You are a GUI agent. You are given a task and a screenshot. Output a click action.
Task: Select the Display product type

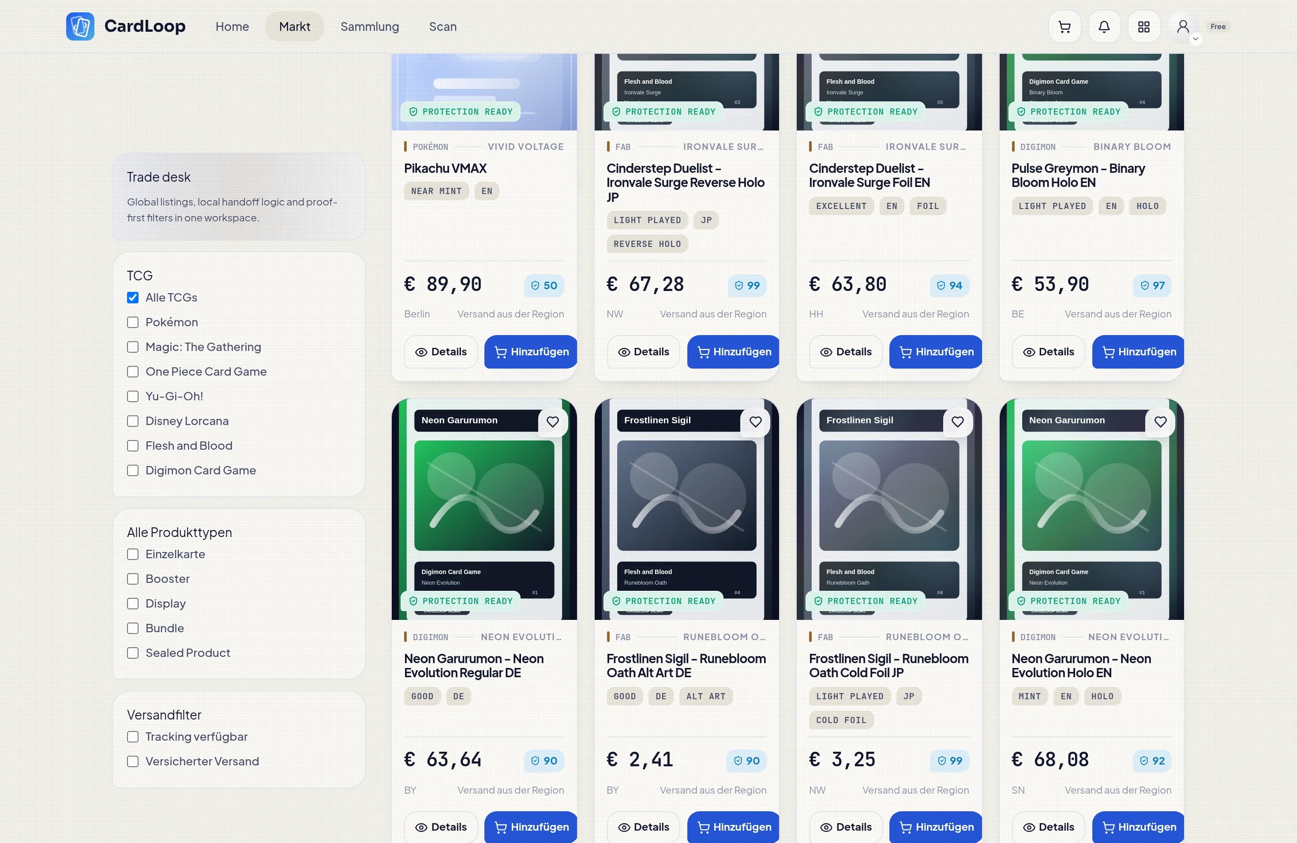point(132,604)
